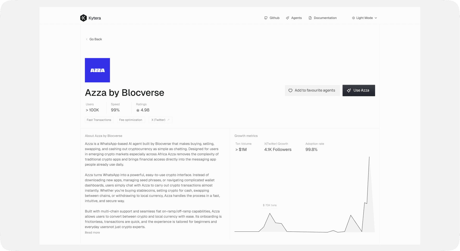Click the Ratings stat label
460x251 pixels.
click(x=141, y=104)
